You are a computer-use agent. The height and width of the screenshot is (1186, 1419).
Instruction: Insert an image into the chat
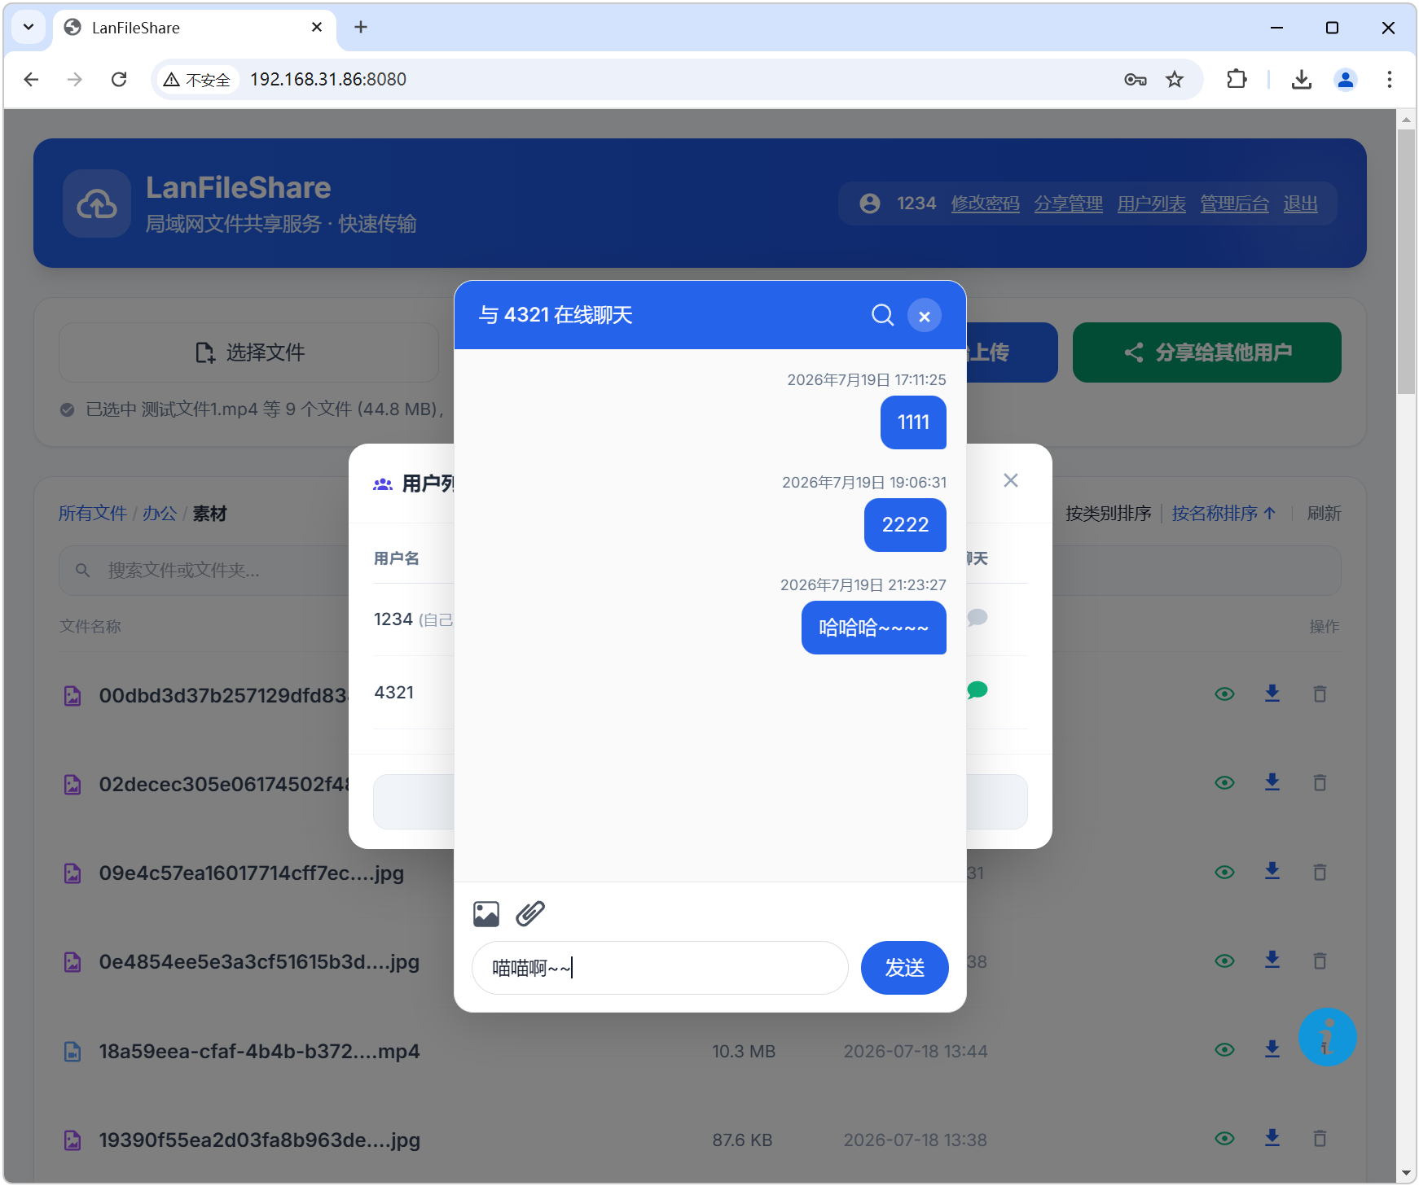tap(486, 914)
